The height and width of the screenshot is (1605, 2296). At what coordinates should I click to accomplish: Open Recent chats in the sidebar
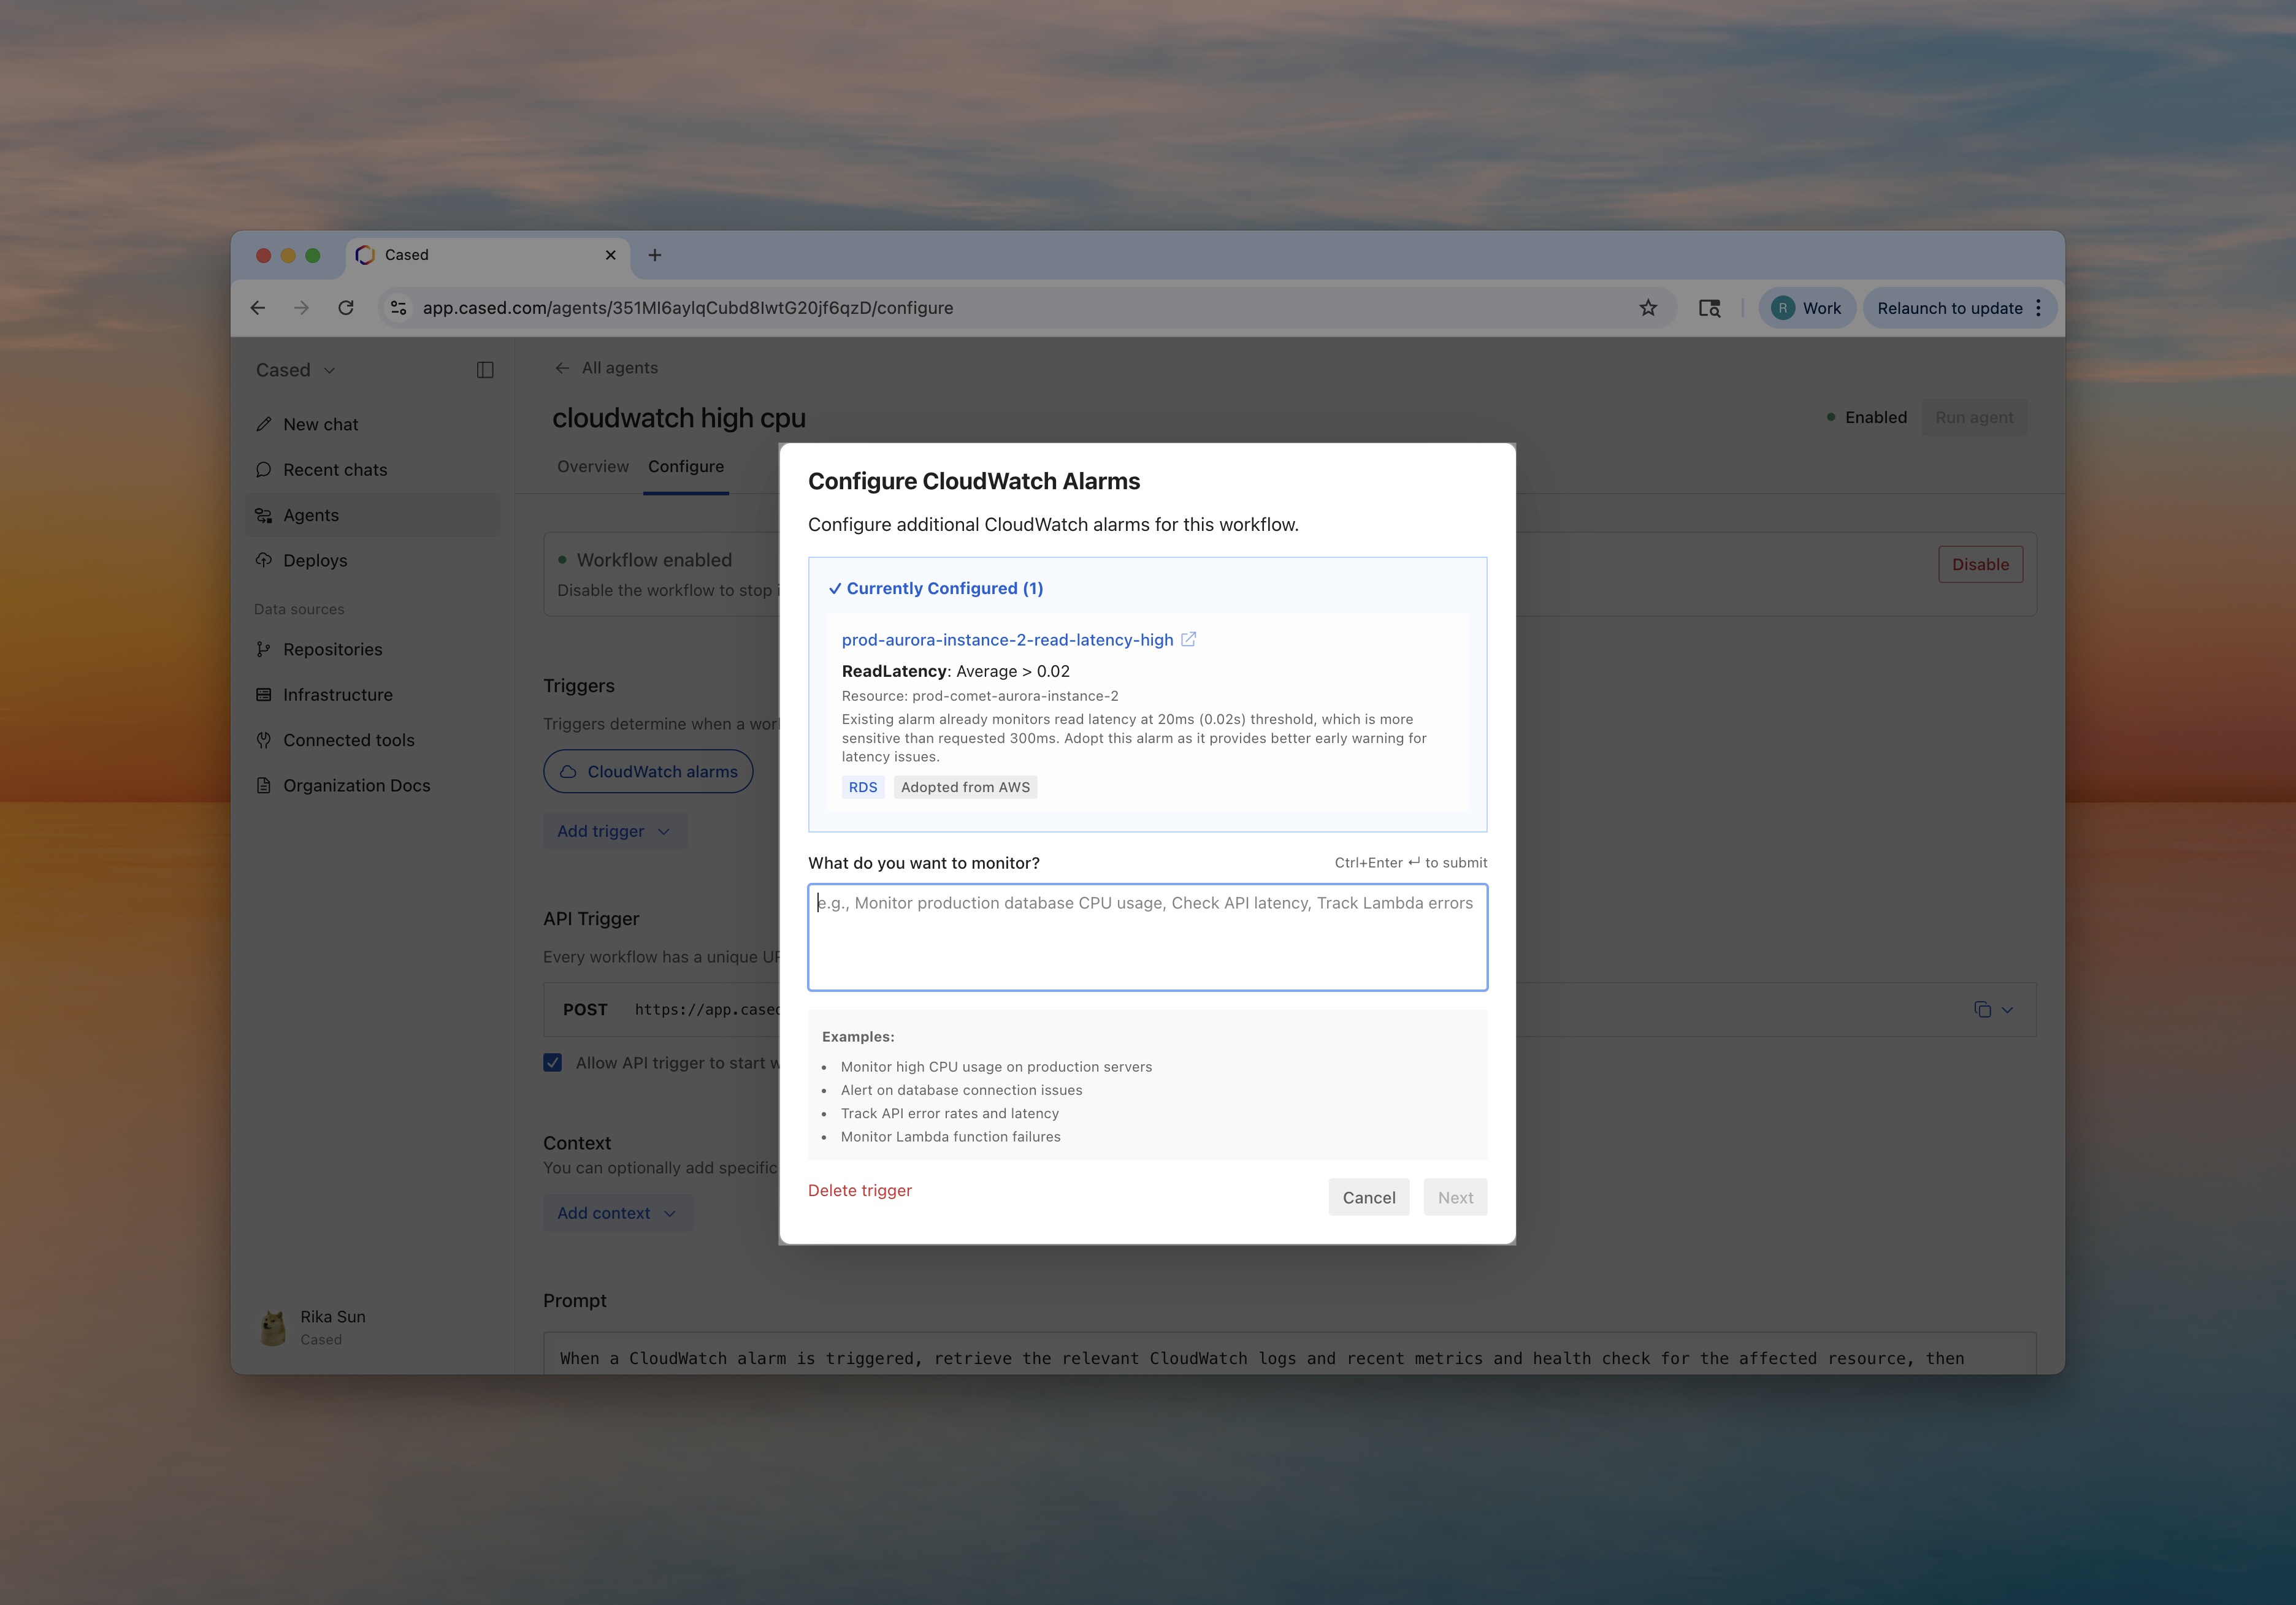[x=264, y=469]
